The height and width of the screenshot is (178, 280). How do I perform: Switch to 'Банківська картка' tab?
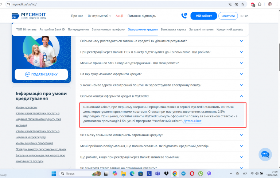[x=174, y=29]
